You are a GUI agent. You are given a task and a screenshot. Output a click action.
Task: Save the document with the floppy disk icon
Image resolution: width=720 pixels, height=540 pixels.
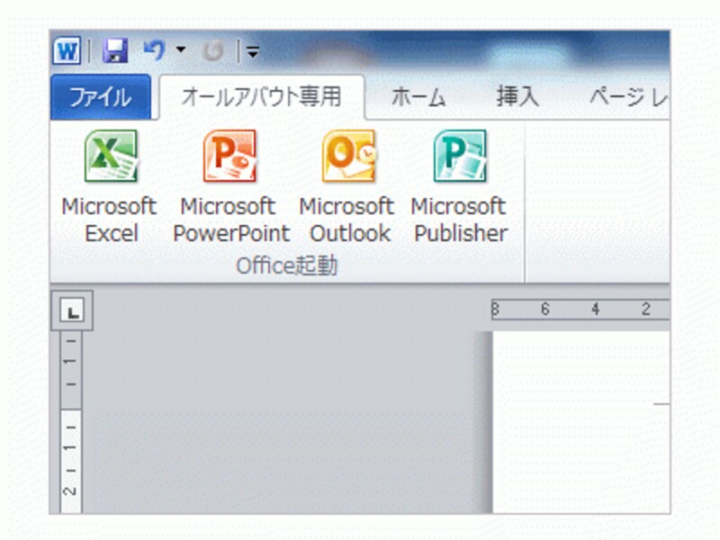tap(115, 50)
